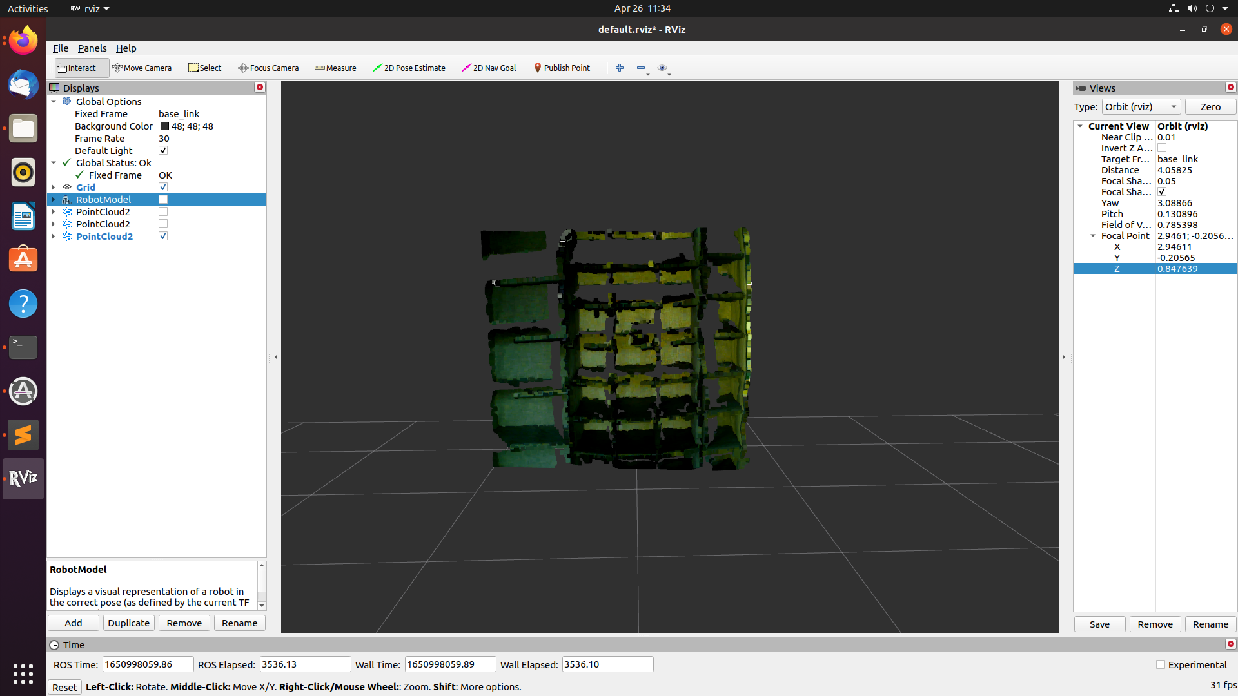Choose the Select tool

(x=205, y=68)
